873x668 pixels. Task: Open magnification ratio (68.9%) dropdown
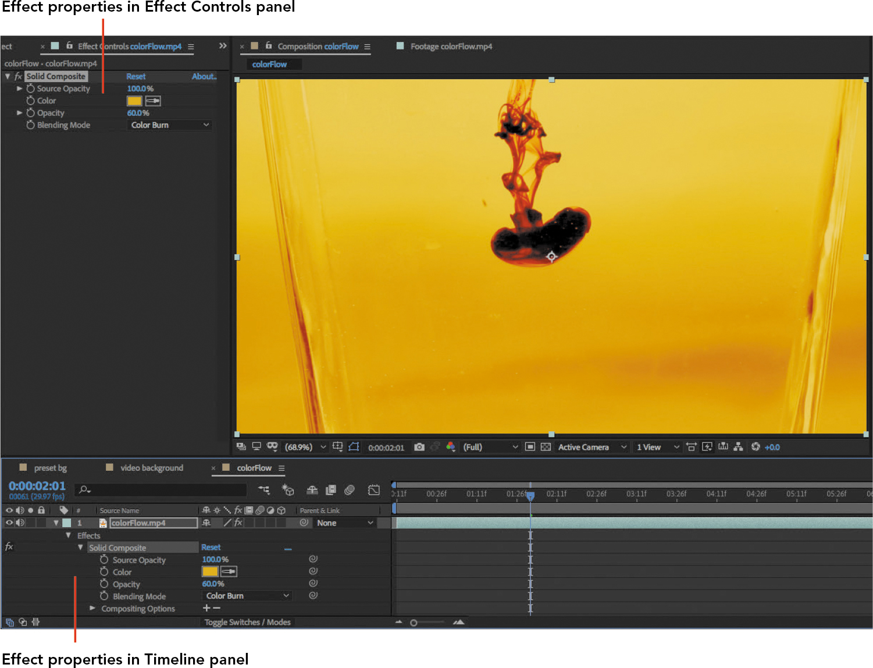(x=305, y=447)
